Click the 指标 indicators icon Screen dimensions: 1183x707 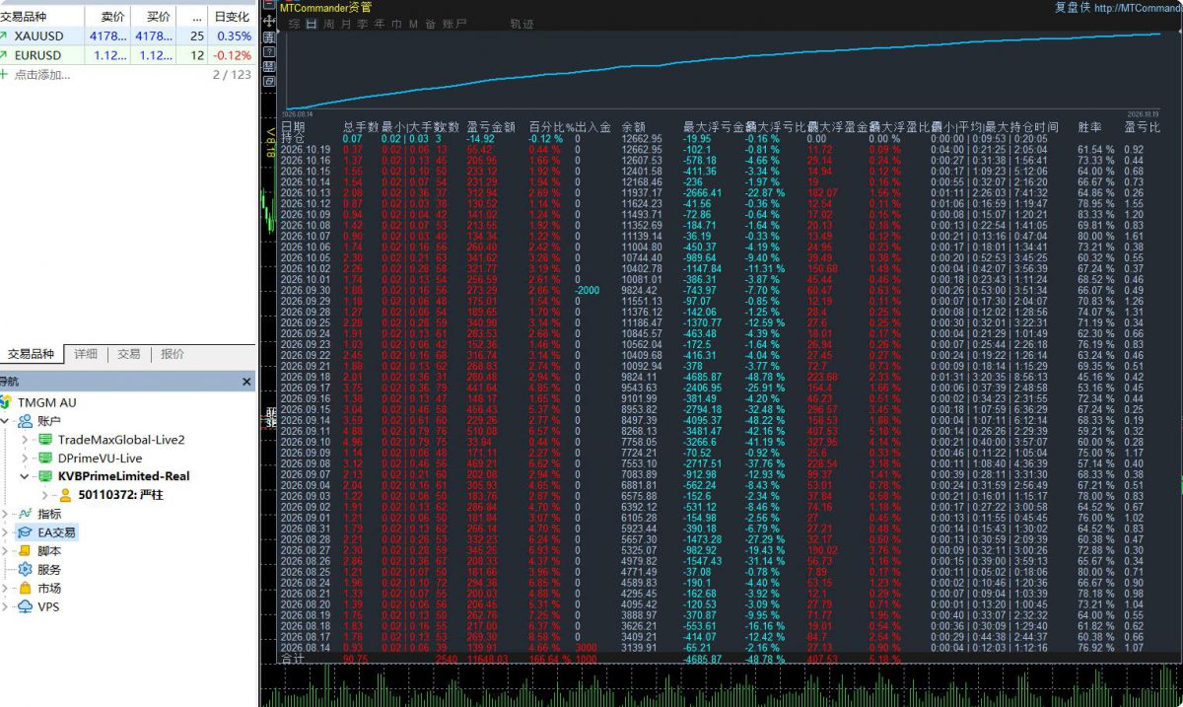26,514
